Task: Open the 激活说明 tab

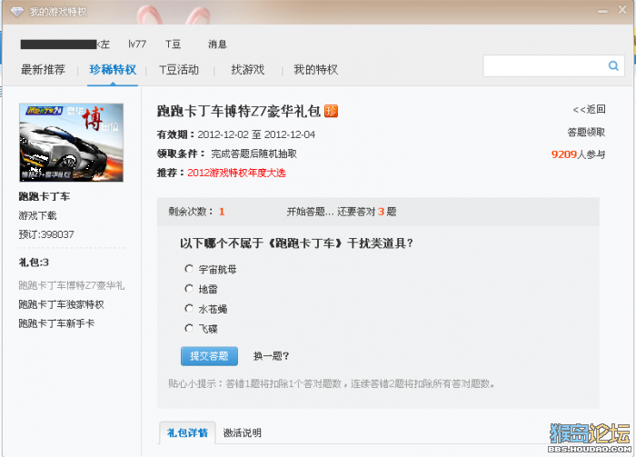Action: 243,433
